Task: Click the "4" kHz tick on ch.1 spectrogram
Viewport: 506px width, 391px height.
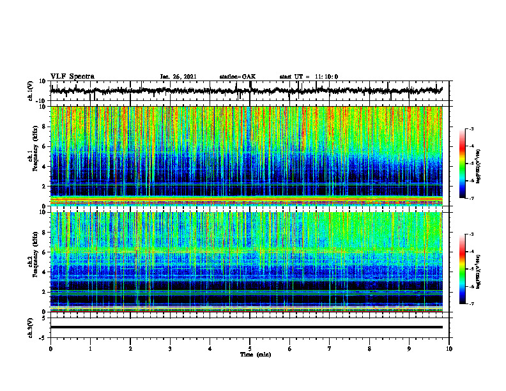Action: point(44,167)
